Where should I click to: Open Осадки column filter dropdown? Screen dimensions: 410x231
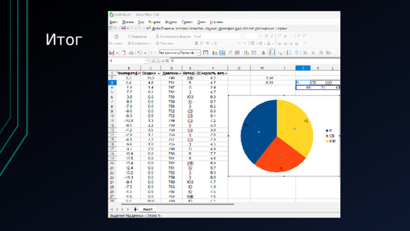point(158,73)
